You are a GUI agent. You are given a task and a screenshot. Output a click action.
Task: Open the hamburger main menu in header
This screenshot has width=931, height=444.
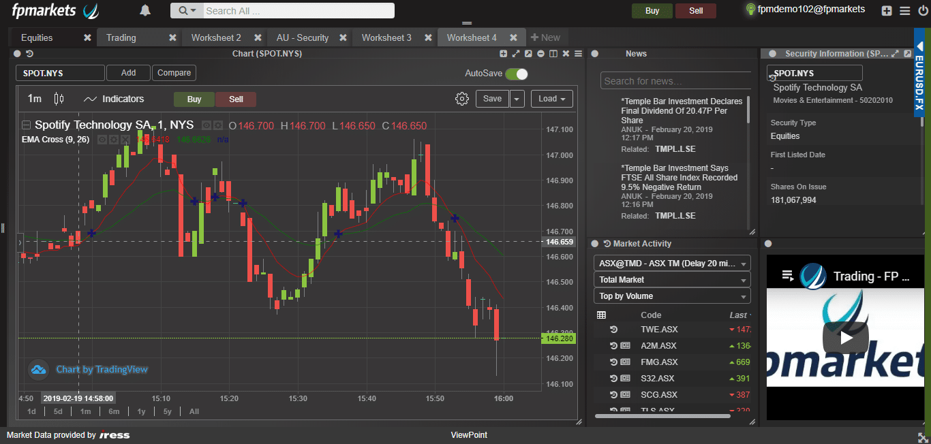tap(904, 11)
